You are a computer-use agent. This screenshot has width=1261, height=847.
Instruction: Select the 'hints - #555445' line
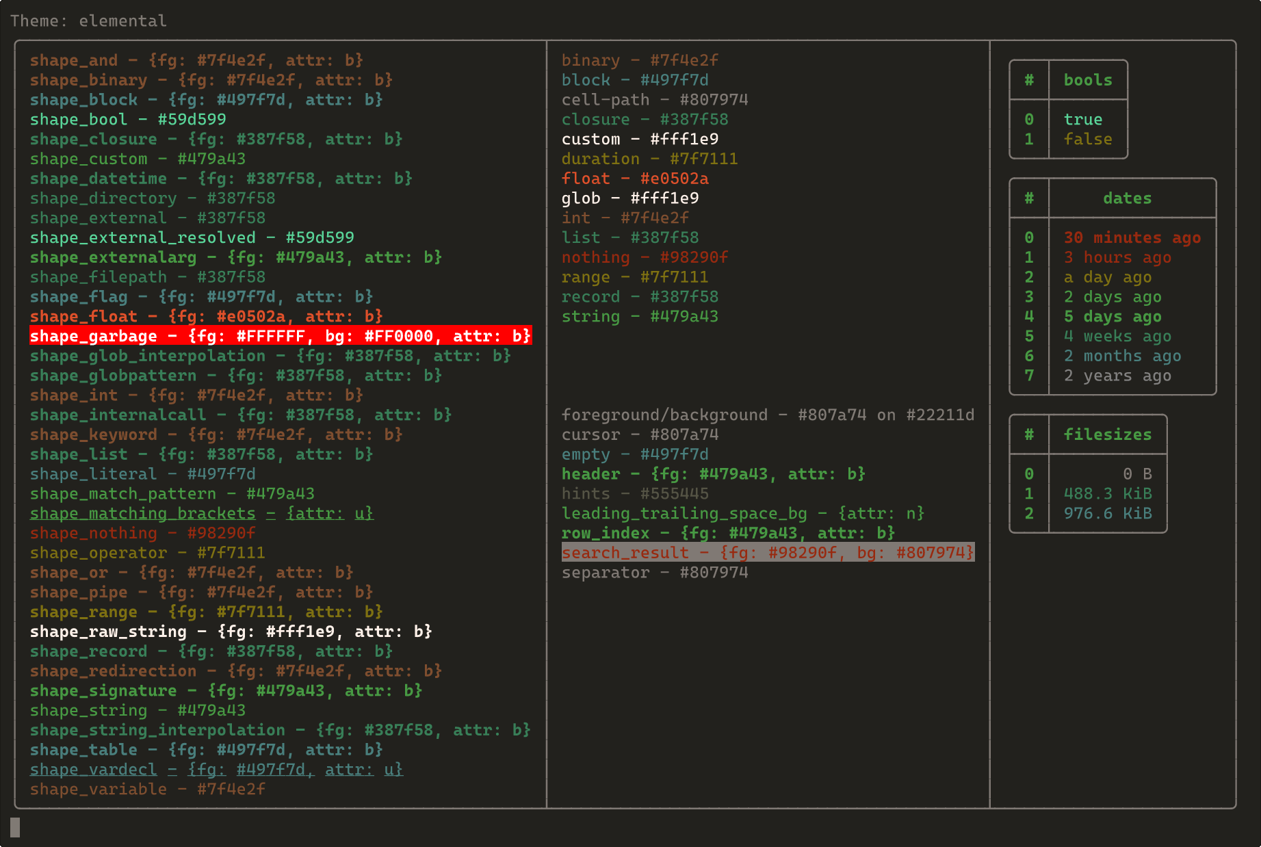pyautogui.click(x=635, y=494)
